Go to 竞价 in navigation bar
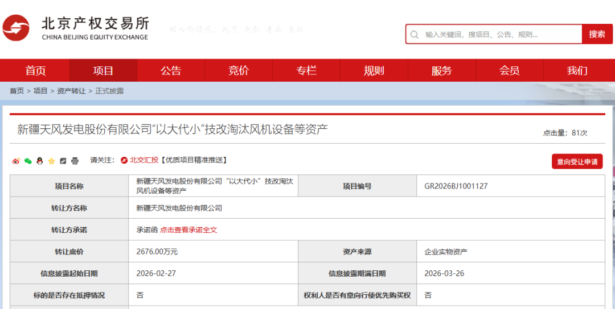615x309 pixels. (x=239, y=70)
